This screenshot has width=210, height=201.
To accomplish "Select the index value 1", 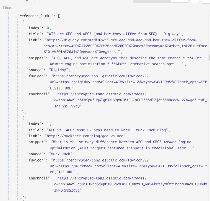I will click(x=48, y=124).
